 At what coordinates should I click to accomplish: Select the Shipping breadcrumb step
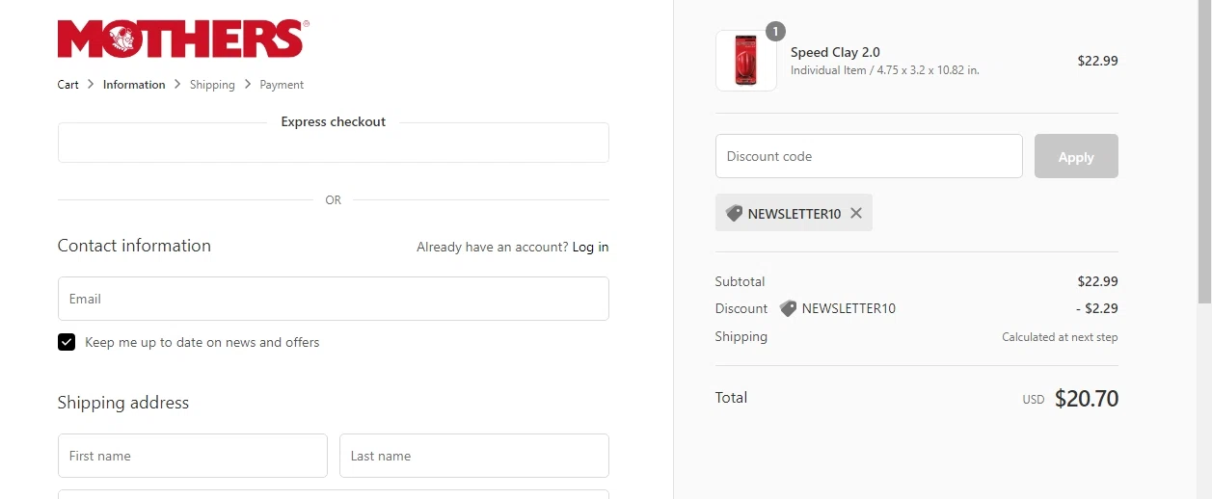coord(212,85)
